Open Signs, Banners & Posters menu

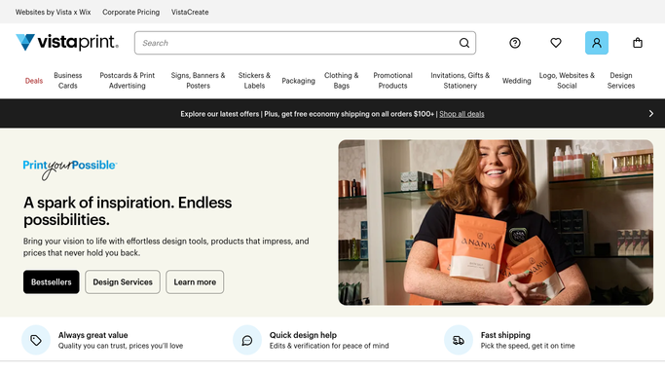coord(198,81)
